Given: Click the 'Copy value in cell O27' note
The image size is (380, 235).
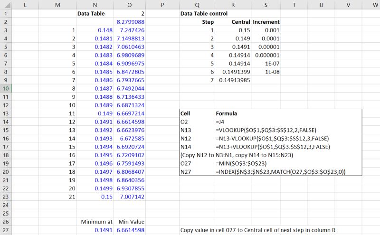Looking at the screenshot, I should pyautogui.click(x=258, y=230).
